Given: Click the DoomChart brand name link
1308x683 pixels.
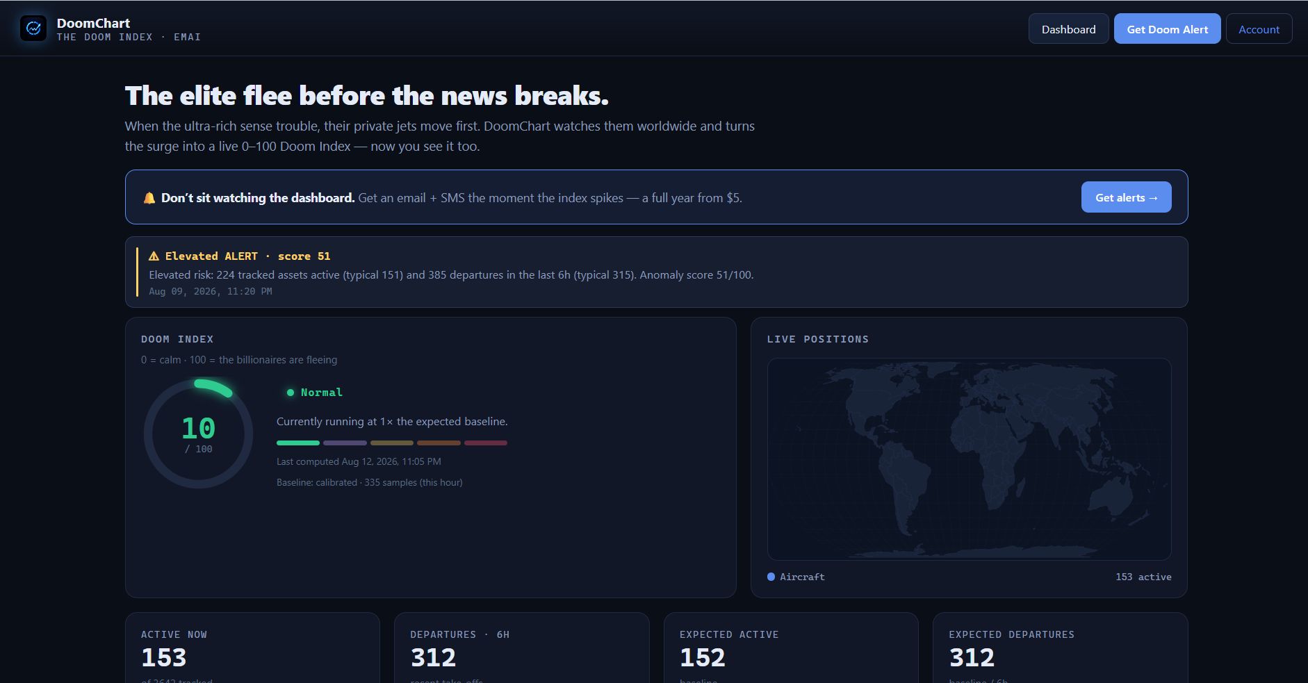Looking at the screenshot, I should (x=93, y=23).
